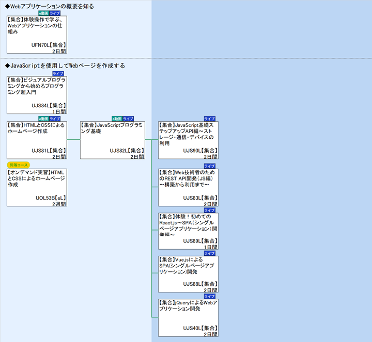Screen dimensions: 372x342
Task: Open the UJS82L JavaScriptプログラミング基礎 course box
Action: pos(113,140)
